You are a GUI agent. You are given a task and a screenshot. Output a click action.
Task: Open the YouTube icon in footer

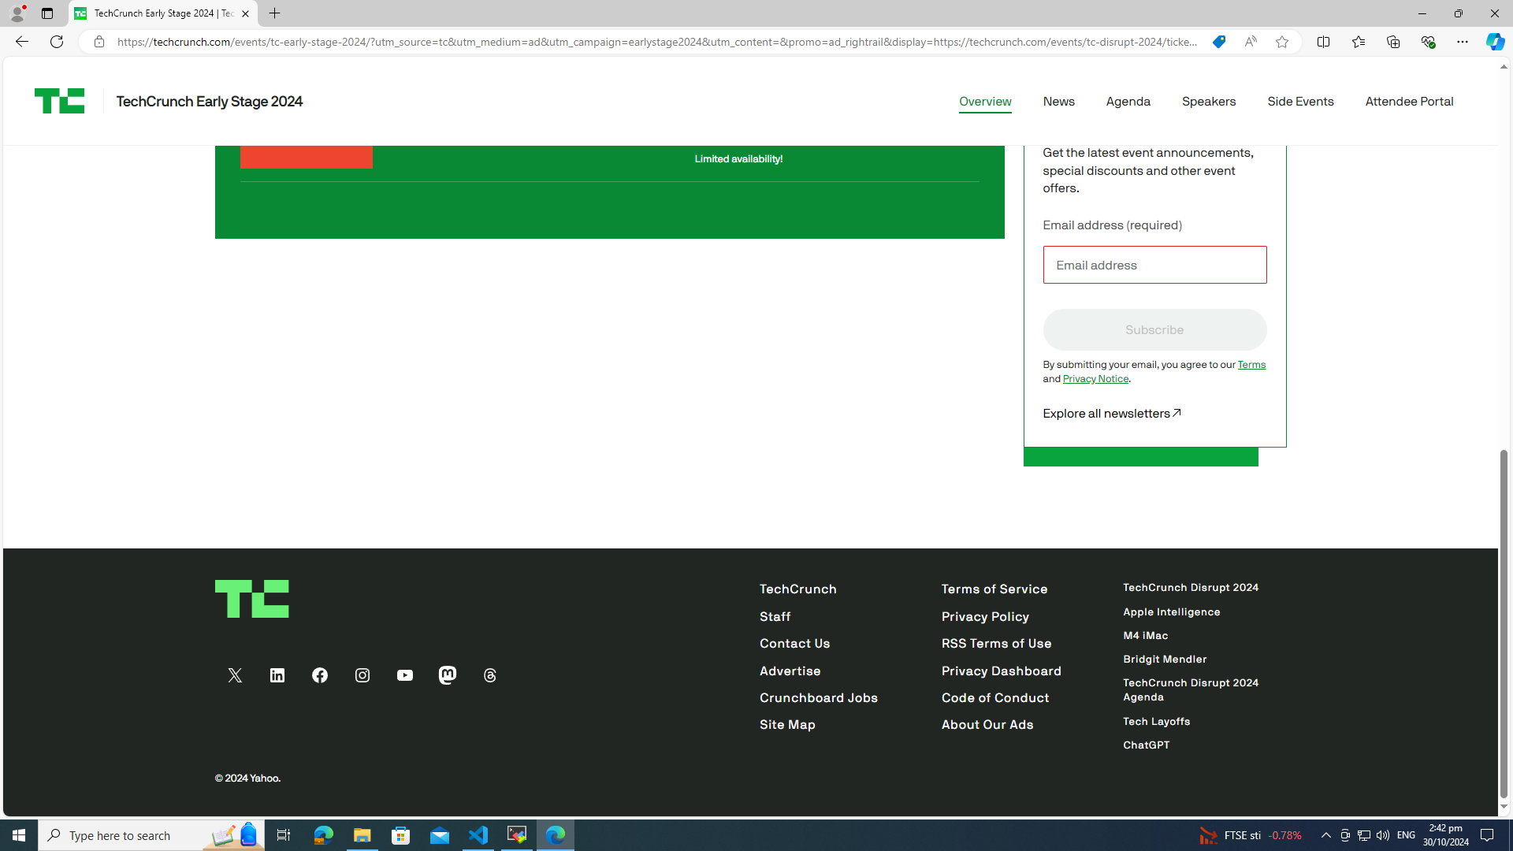point(405,675)
